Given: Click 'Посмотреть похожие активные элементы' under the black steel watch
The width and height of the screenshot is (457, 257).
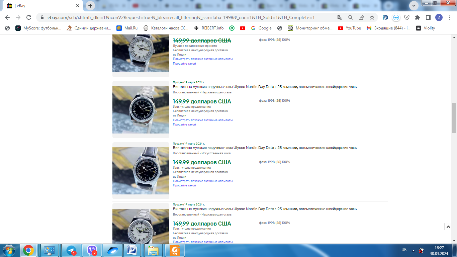Looking at the screenshot, I should click(203, 120).
